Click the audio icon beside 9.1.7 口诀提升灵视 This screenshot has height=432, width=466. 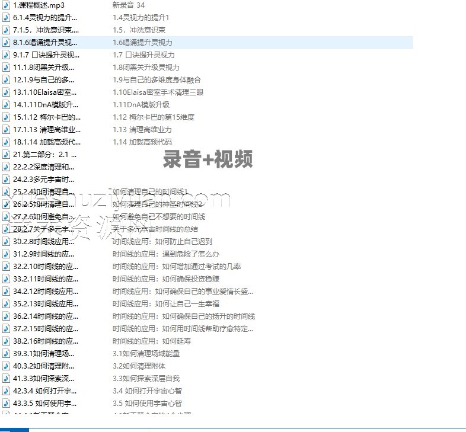click(6, 55)
